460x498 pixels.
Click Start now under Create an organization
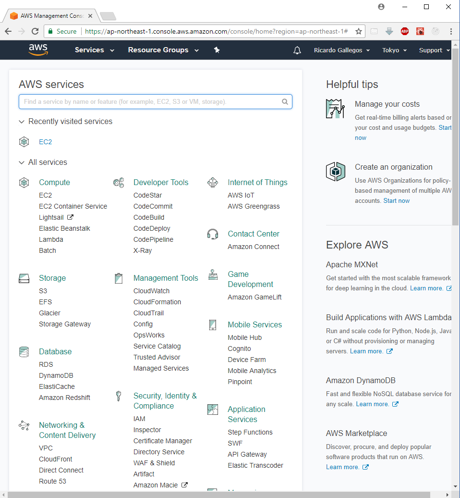tap(397, 201)
